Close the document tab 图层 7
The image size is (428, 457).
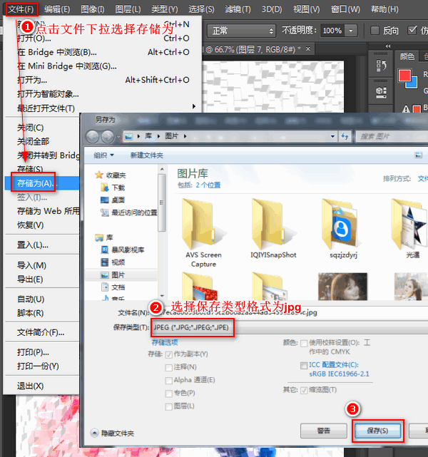click(x=308, y=49)
